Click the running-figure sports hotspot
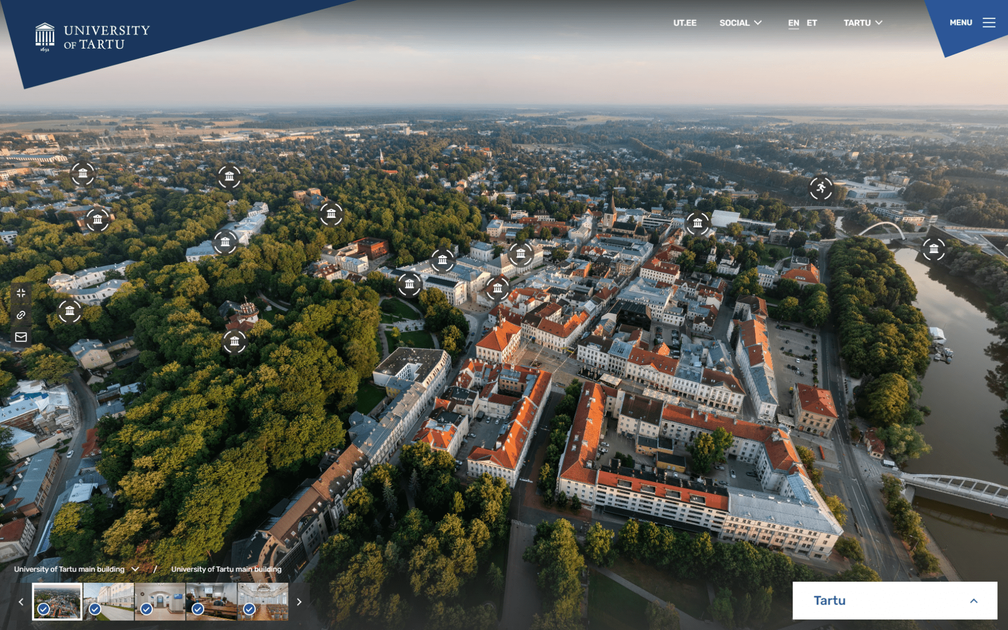This screenshot has height=630, width=1008. tap(821, 188)
